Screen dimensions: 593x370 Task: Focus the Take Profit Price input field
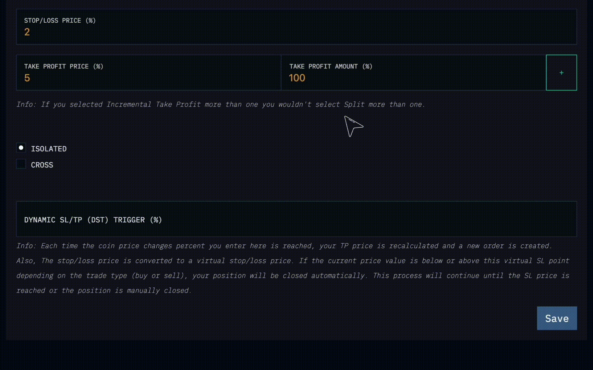point(149,73)
